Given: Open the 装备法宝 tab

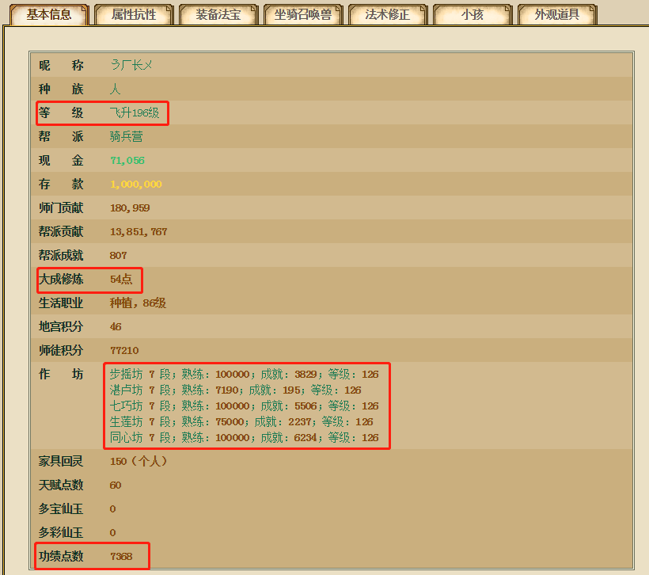Looking at the screenshot, I should click(x=218, y=14).
